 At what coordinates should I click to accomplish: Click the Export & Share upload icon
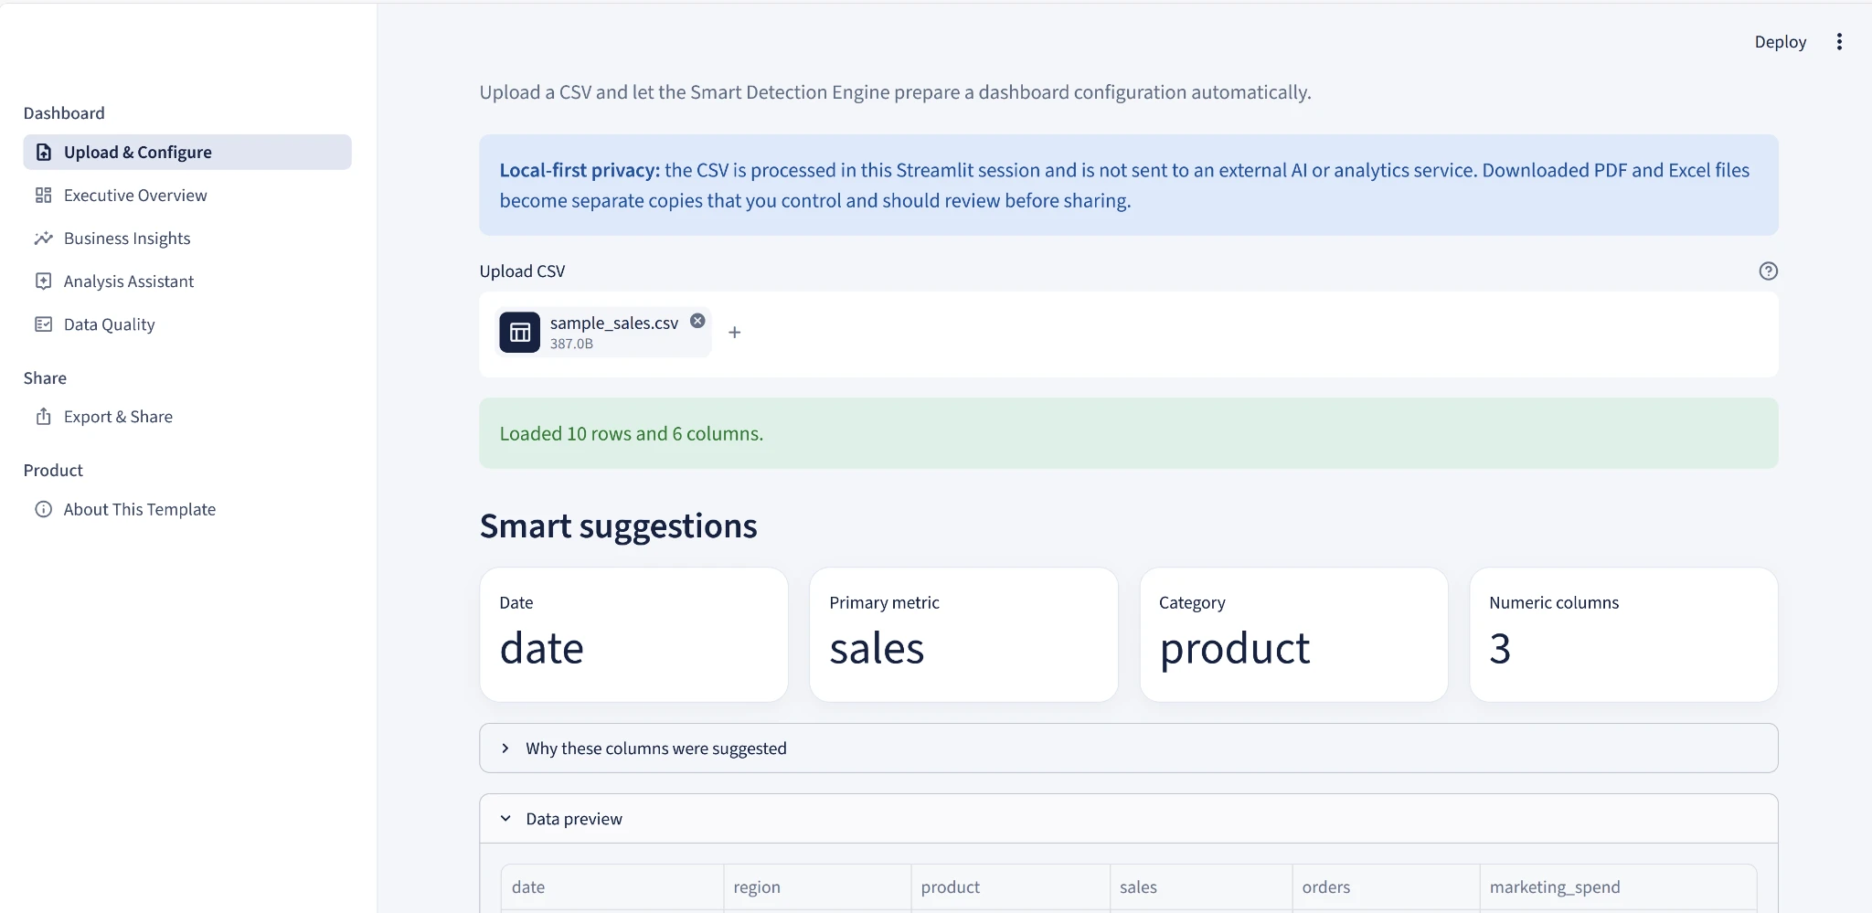(43, 416)
